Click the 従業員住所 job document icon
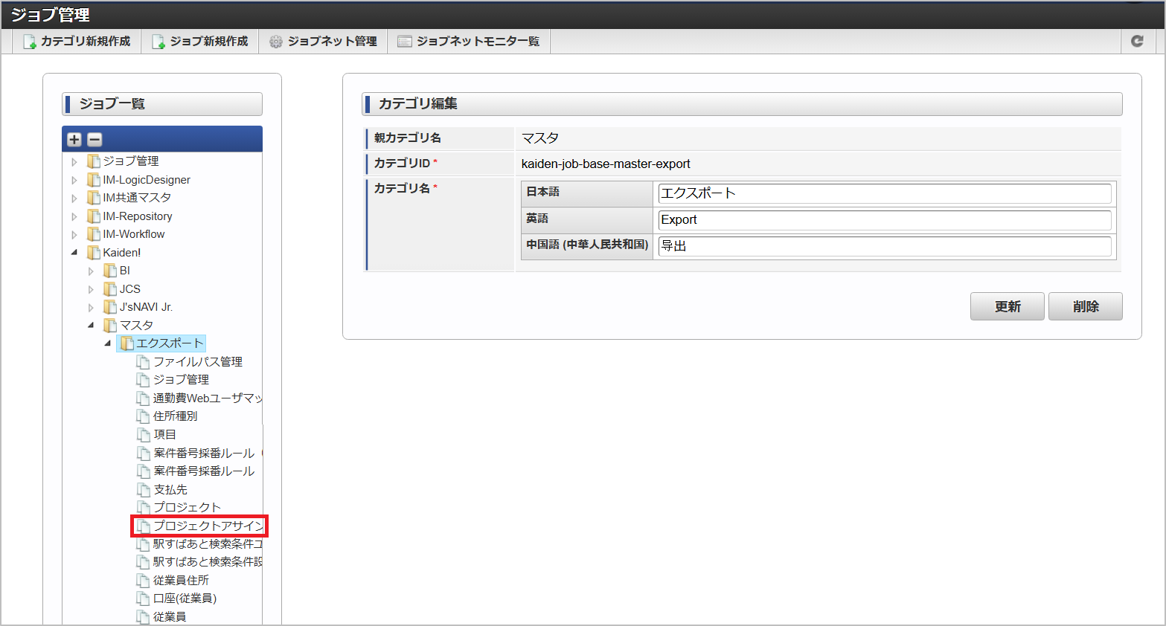The height and width of the screenshot is (626, 1166). [144, 581]
